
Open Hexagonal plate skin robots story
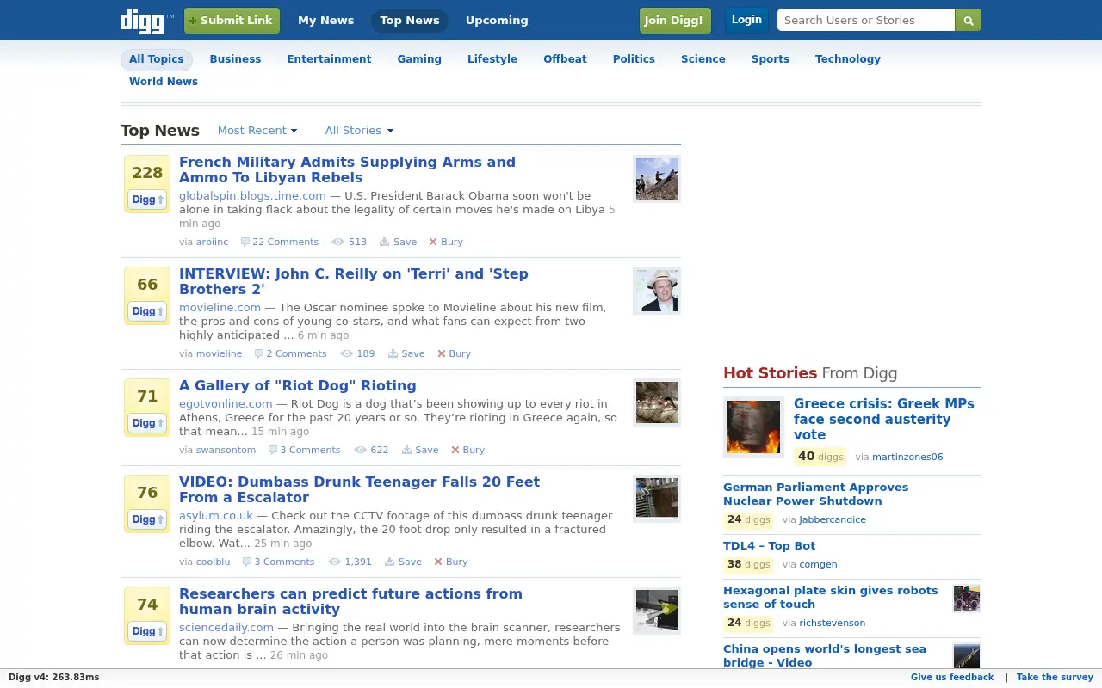tap(830, 597)
